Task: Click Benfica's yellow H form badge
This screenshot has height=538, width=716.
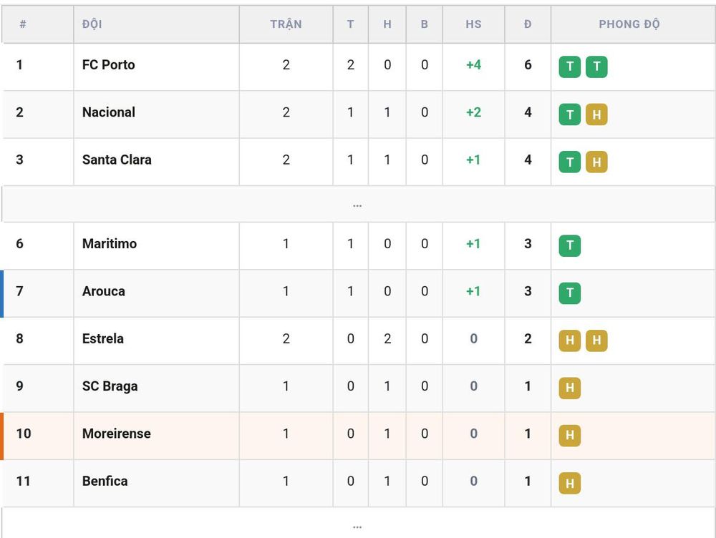Action: (x=570, y=483)
